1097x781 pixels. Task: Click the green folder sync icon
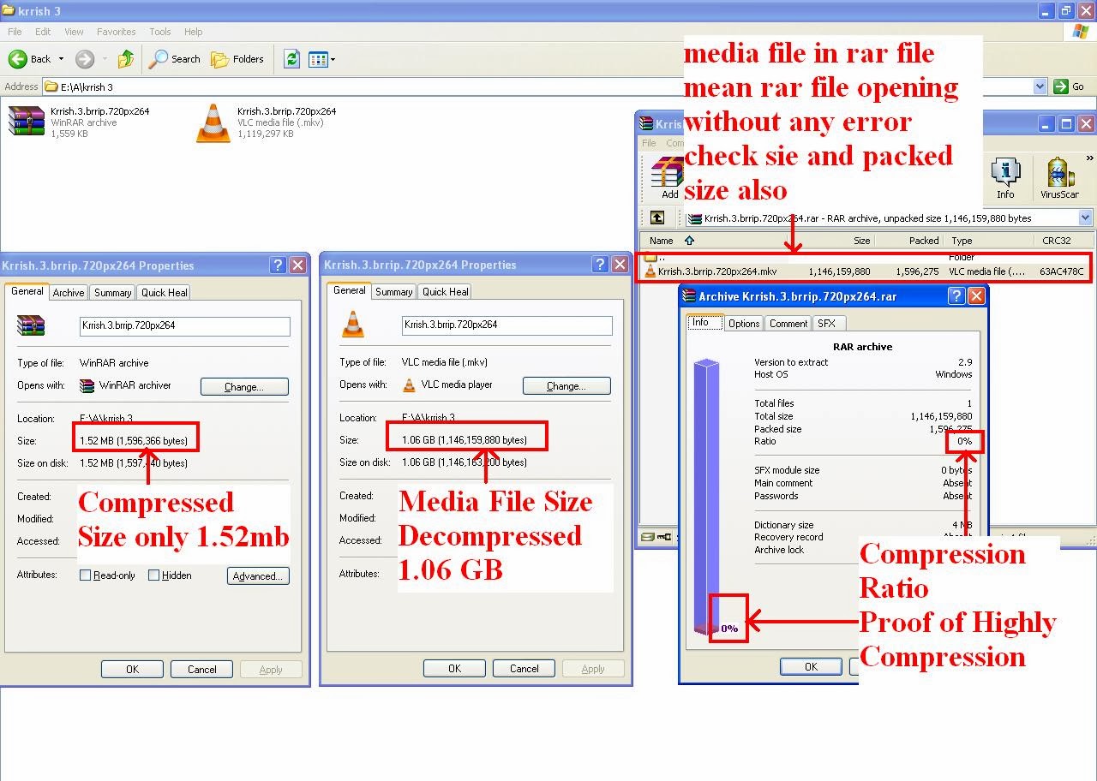click(x=291, y=59)
